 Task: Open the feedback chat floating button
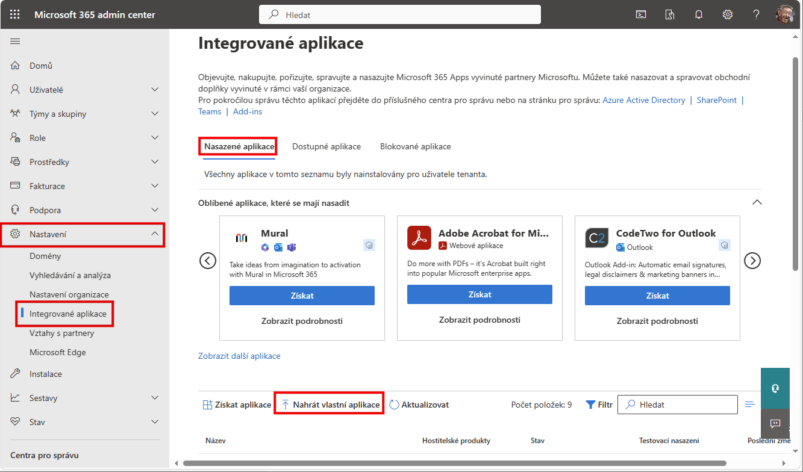pyautogui.click(x=775, y=424)
